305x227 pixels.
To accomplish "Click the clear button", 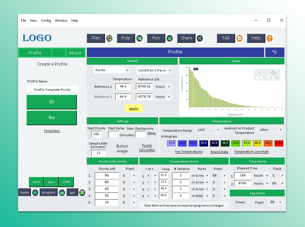I will pyautogui.click(x=66, y=182).
